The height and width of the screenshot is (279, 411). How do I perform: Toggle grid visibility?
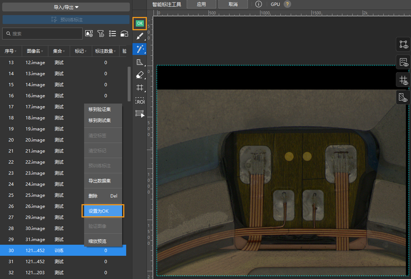pyautogui.click(x=403, y=80)
